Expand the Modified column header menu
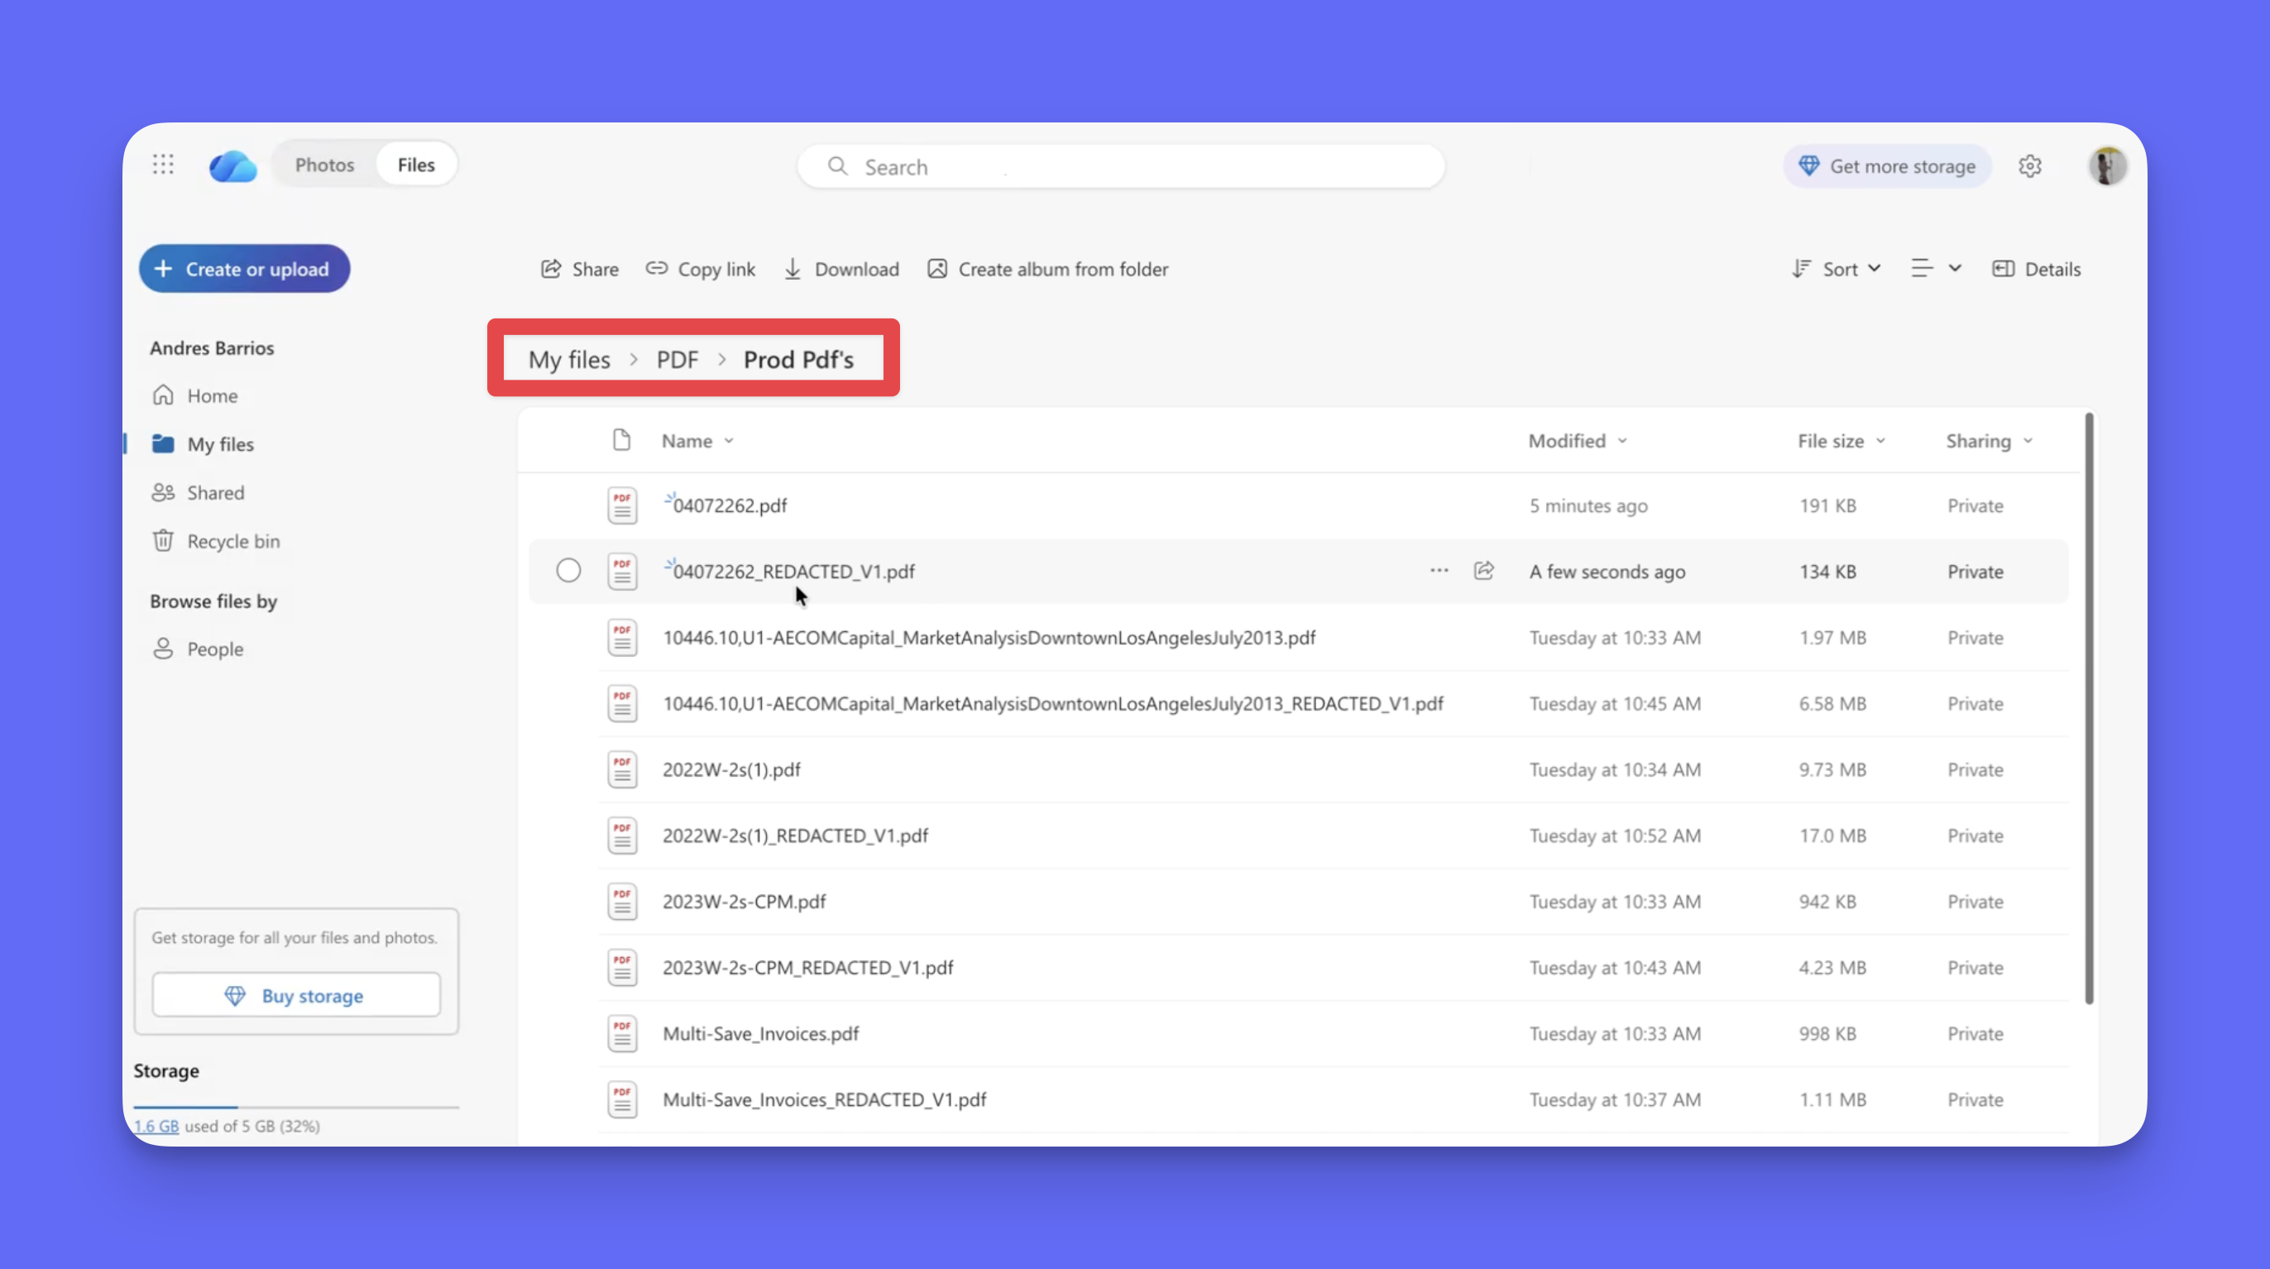2270x1269 pixels. [x=1578, y=441]
